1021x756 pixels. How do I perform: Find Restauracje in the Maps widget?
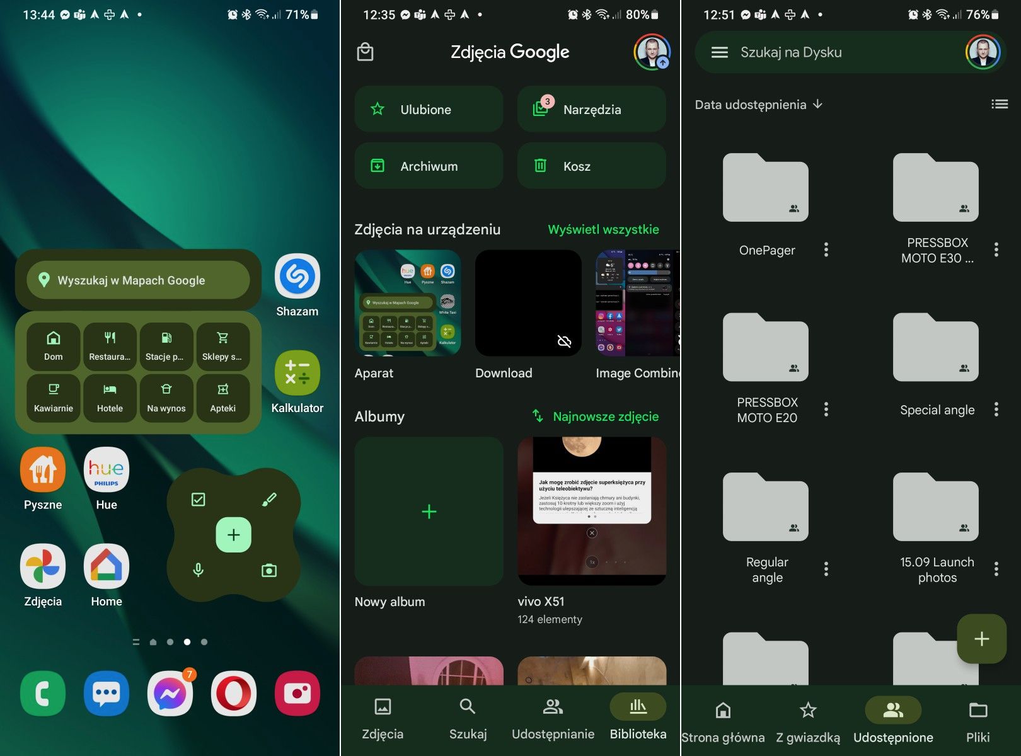110,346
